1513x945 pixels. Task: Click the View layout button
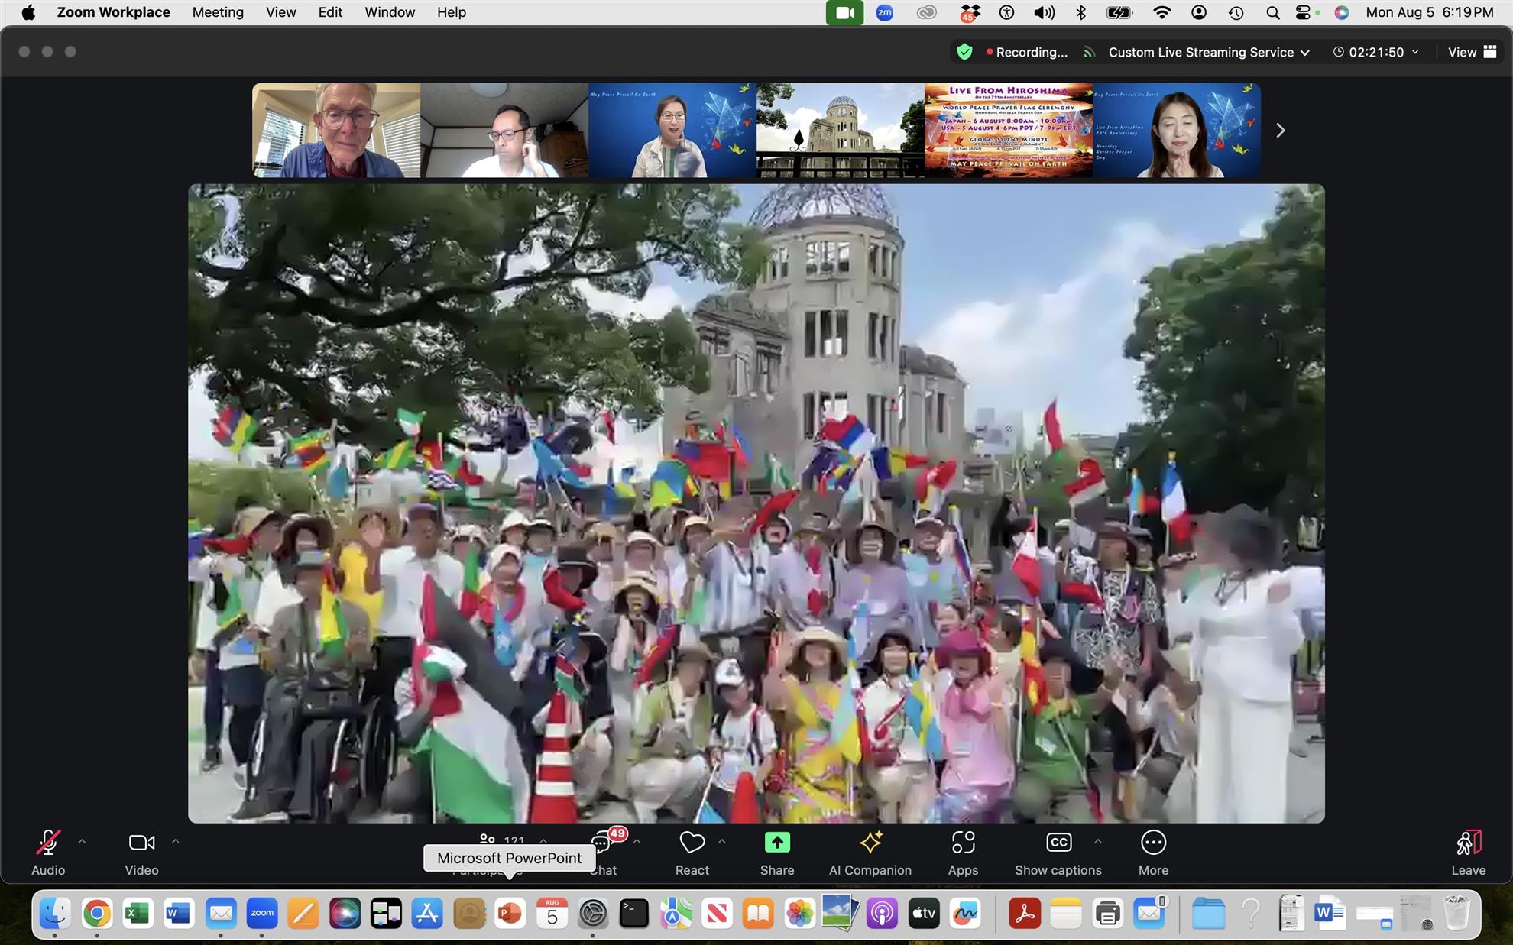(x=1472, y=52)
